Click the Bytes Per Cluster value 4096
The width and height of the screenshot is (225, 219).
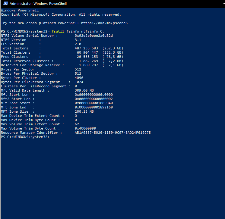[x=79, y=78]
